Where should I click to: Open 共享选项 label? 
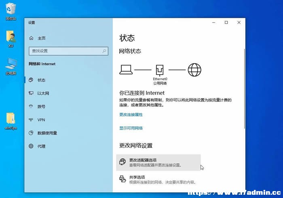(137, 177)
